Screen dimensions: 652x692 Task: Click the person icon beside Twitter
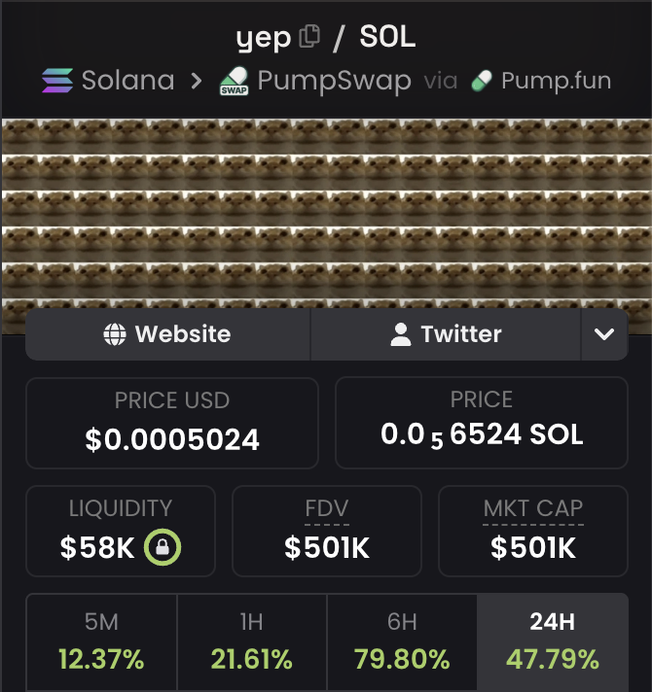pos(401,334)
